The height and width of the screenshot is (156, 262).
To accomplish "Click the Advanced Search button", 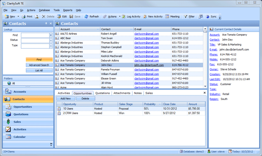I will click(39, 65).
